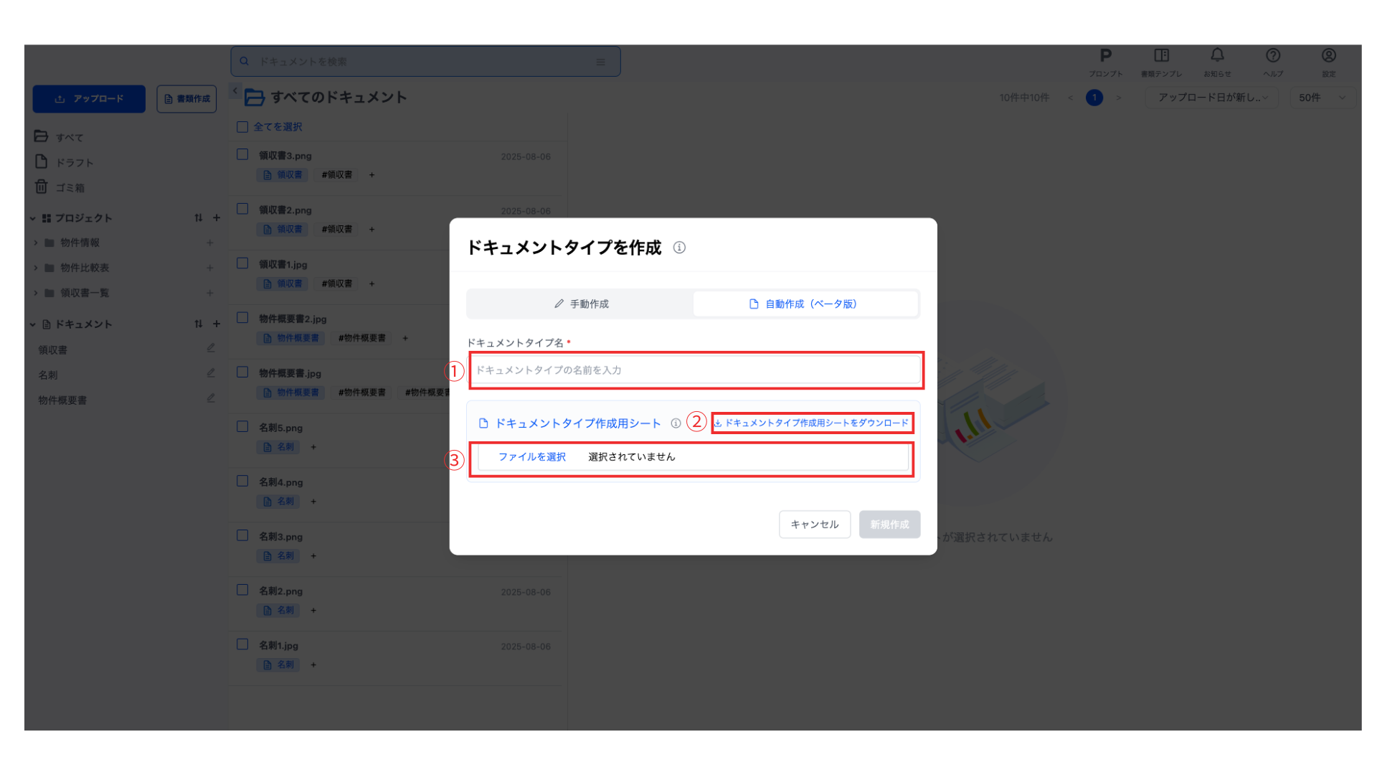Open the アップロード日が新しい sort dropdown

coord(1212,98)
